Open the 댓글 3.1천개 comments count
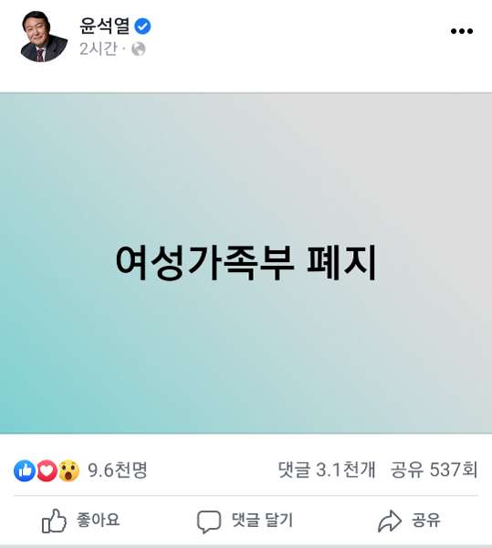The image size is (492, 548). tap(327, 469)
